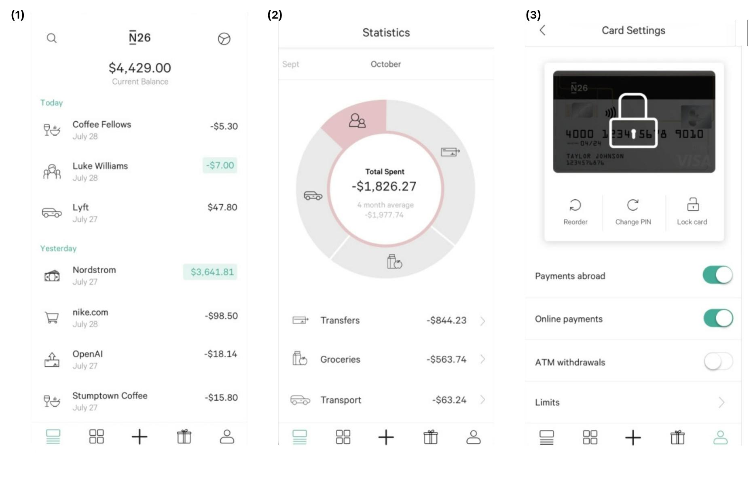The width and height of the screenshot is (749, 477).
Task: Open the profile tab in Card Settings navigation
Action: [720, 437]
